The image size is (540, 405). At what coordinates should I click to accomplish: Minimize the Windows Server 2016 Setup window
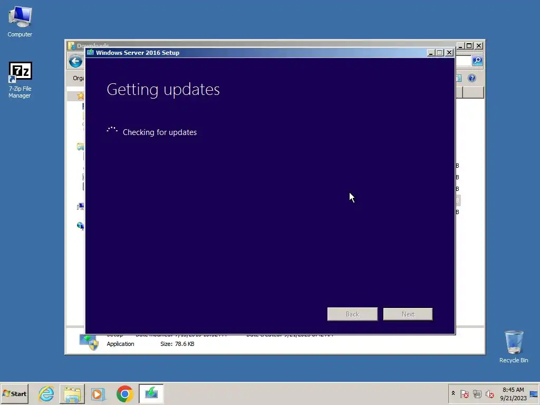point(430,53)
